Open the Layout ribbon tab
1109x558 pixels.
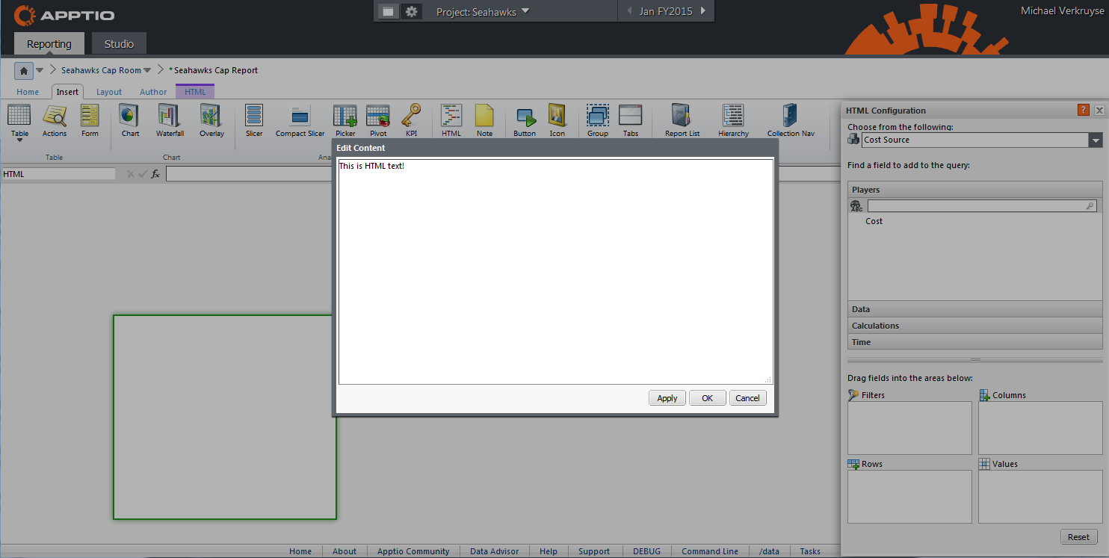pos(109,92)
